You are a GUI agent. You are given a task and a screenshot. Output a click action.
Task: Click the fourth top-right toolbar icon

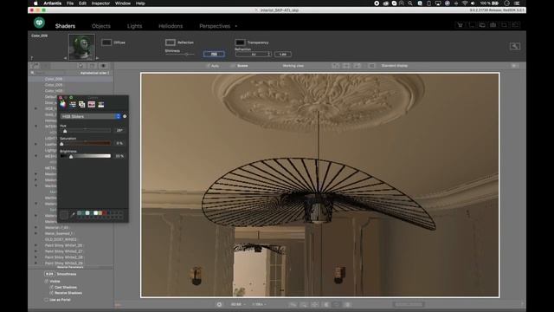point(493,25)
